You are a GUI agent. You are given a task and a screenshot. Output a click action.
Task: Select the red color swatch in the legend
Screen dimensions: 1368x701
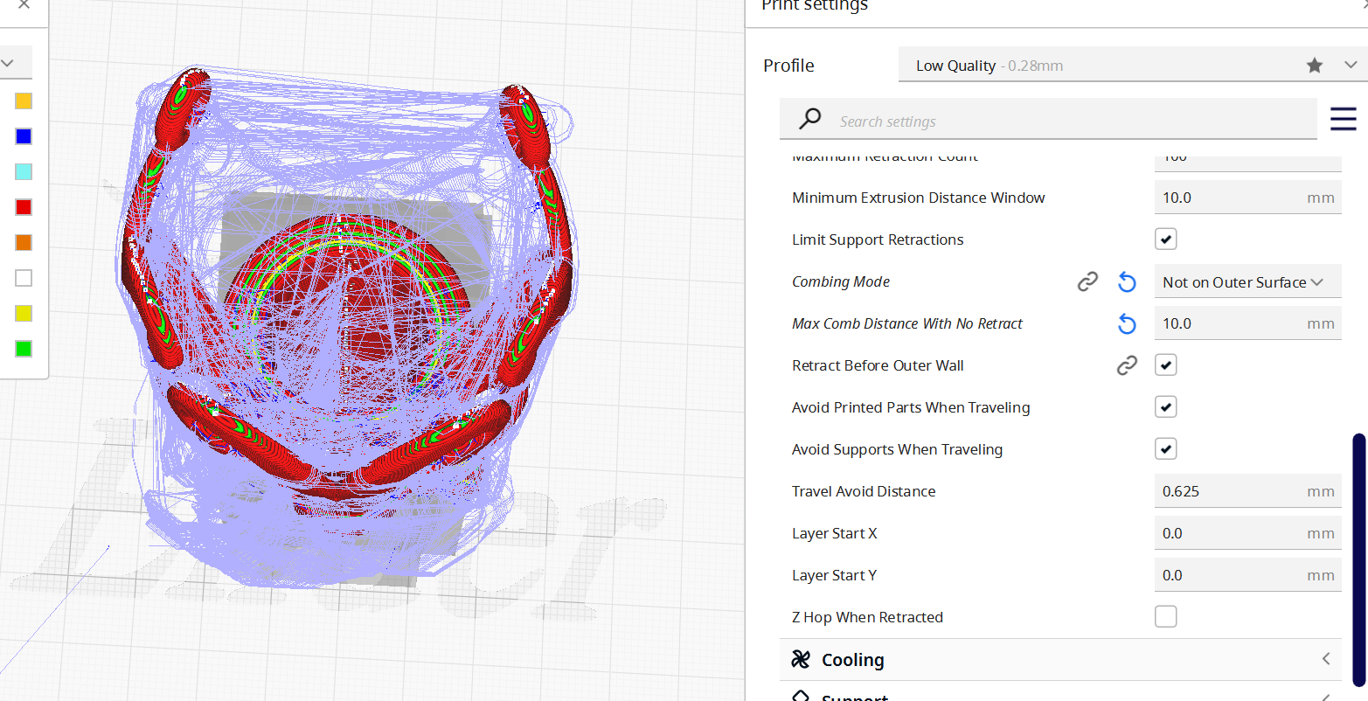pyautogui.click(x=23, y=207)
